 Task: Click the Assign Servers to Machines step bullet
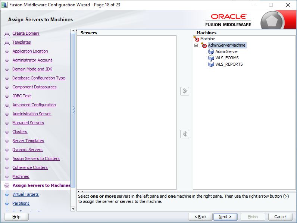point(7,185)
